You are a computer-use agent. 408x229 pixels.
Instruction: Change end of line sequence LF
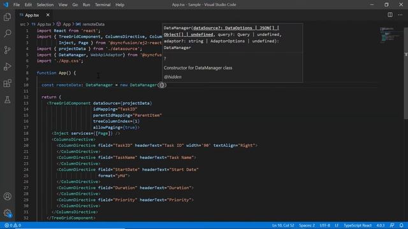click(337, 225)
